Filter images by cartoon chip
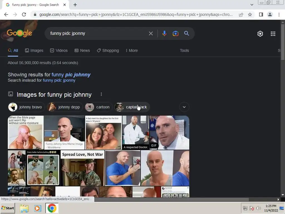 tap(99, 107)
